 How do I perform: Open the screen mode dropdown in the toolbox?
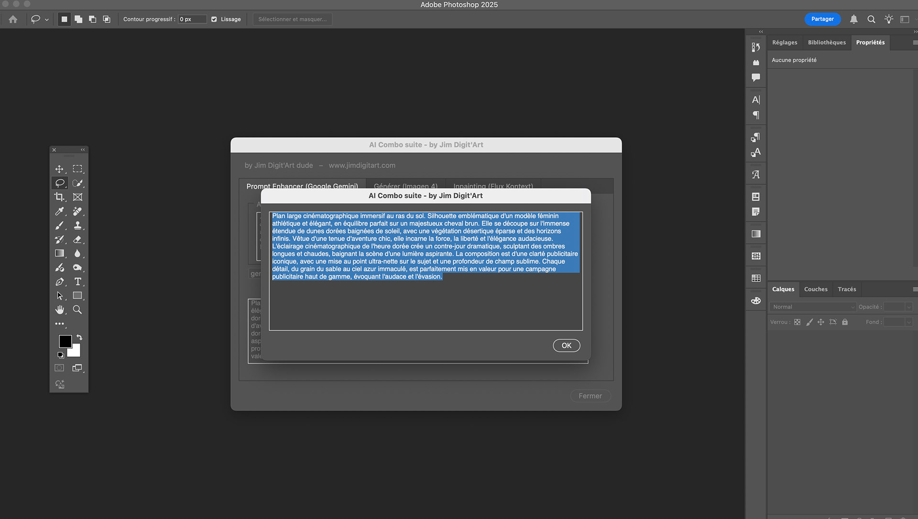coord(77,368)
